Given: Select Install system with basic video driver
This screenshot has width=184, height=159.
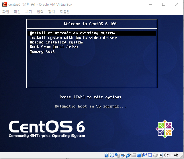Looking at the screenshot, I should [x=73, y=38].
